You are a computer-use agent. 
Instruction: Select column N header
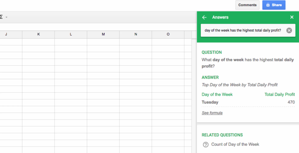(136, 34)
